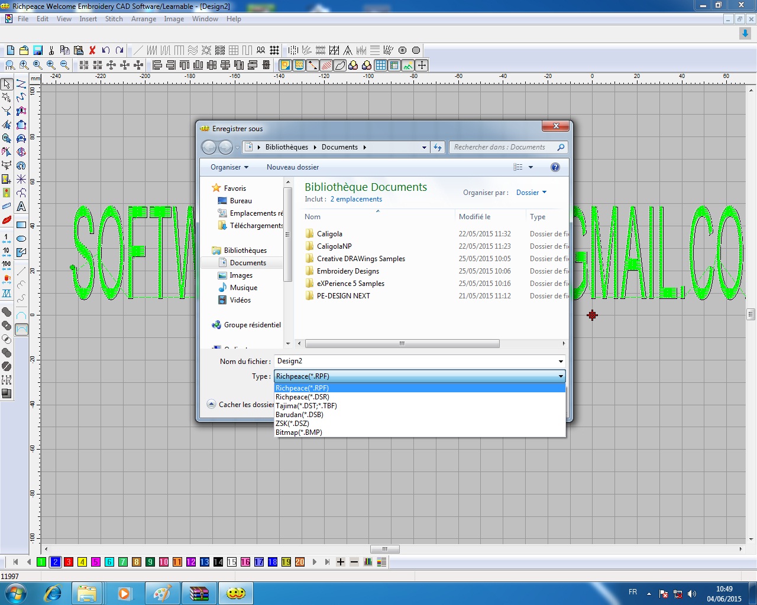757x605 pixels.
Task: Toggle the grid display toolbar button
Action: coord(381,65)
